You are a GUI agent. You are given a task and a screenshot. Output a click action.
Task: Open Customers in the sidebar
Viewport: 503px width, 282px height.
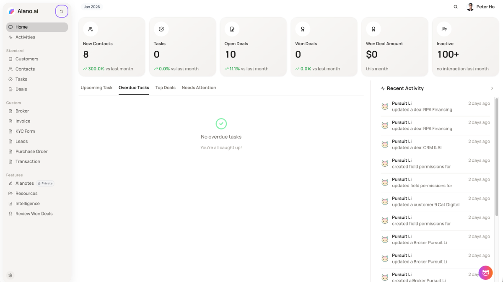(x=27, y=59)
